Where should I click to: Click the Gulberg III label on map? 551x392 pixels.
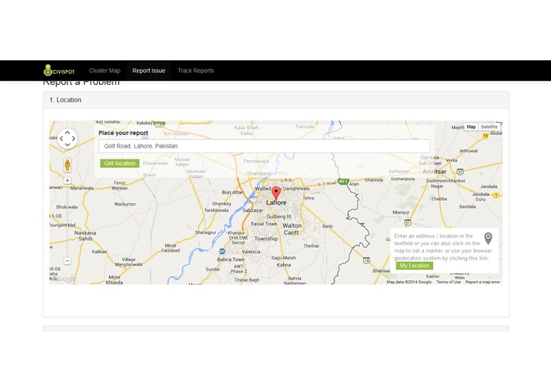(x=278, y=217)
